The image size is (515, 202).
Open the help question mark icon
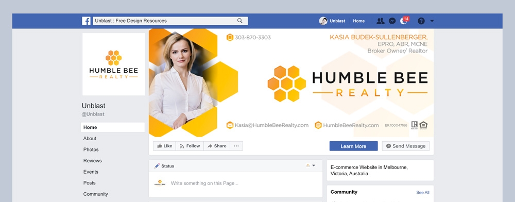pos(421,21)
